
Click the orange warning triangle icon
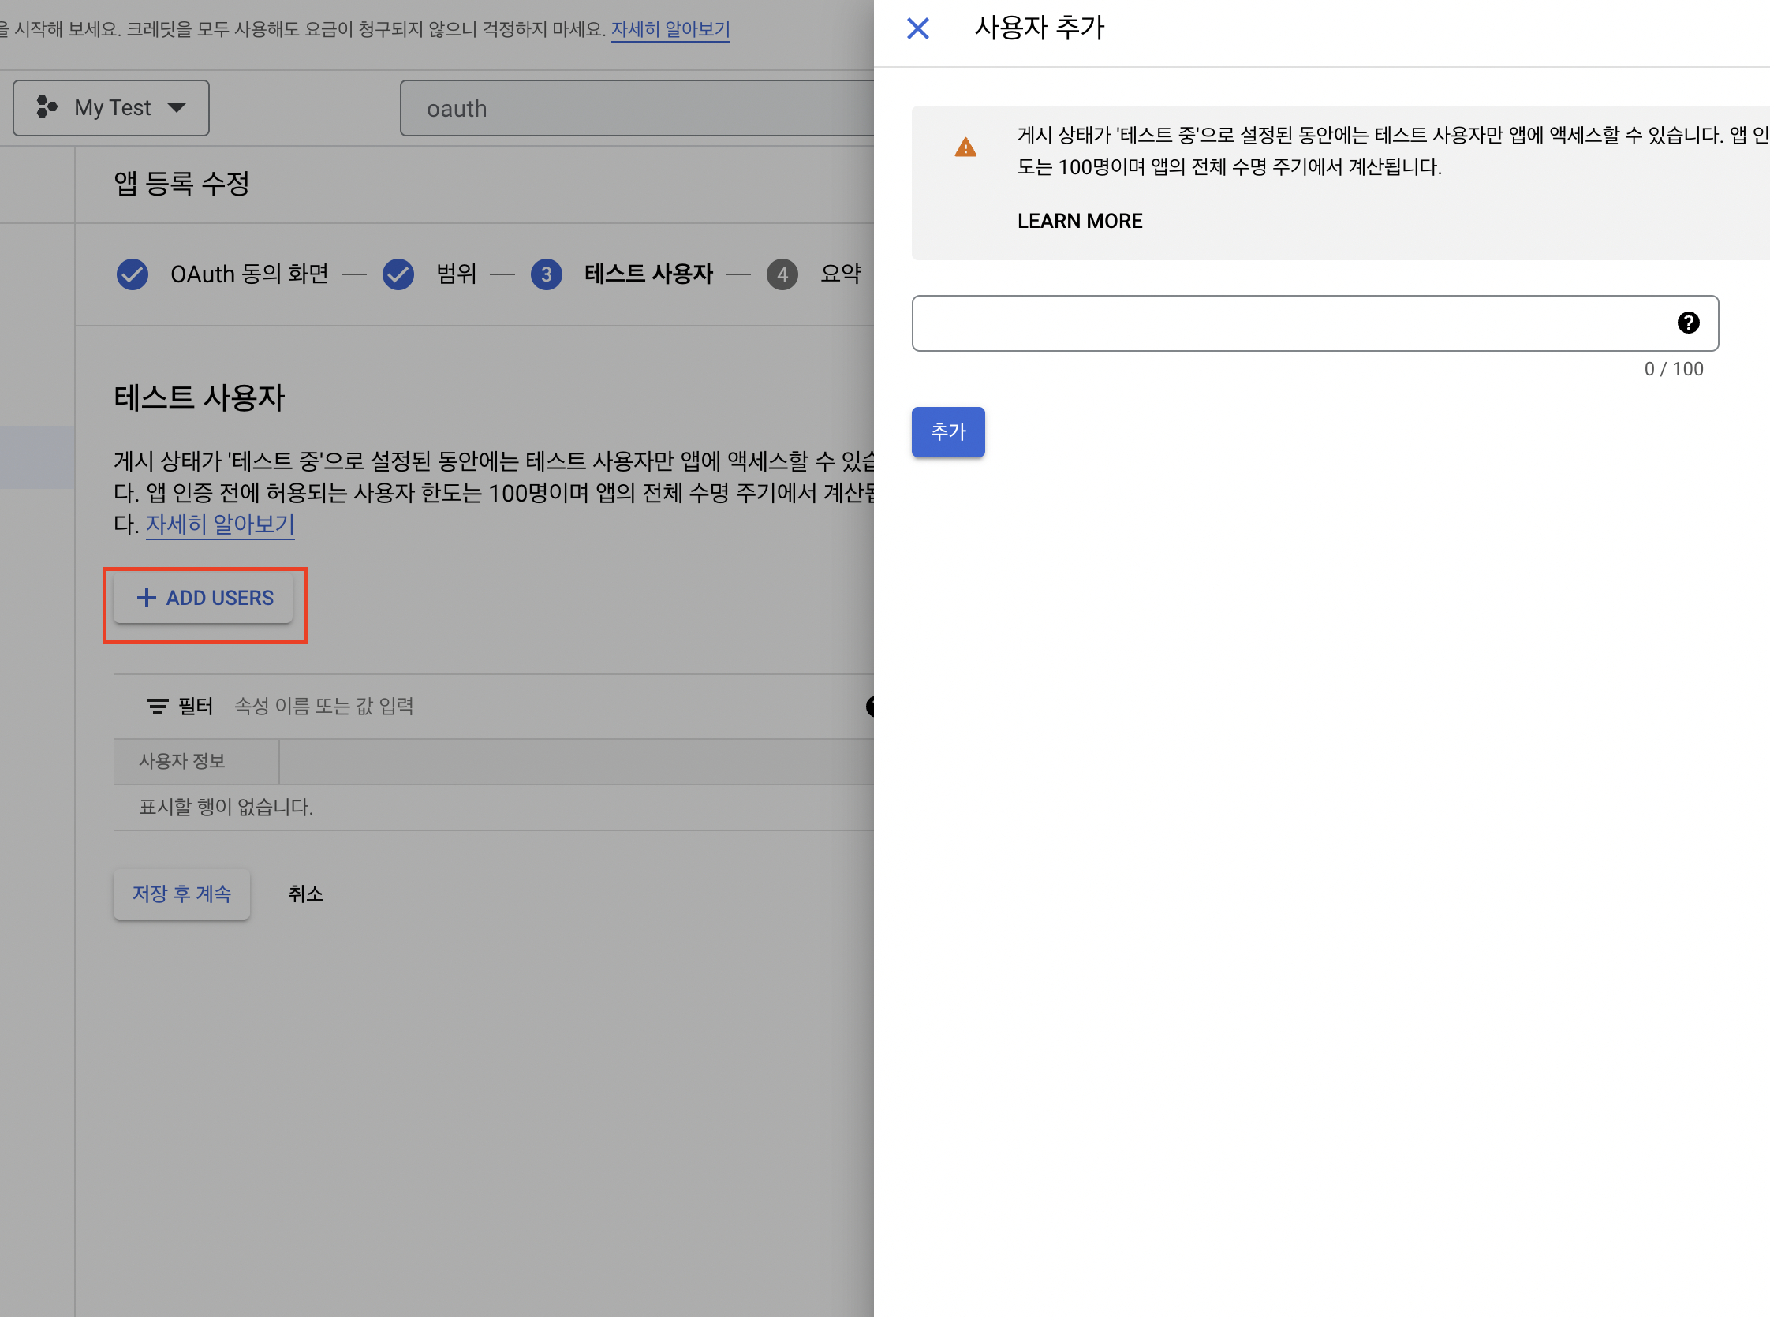965,147
